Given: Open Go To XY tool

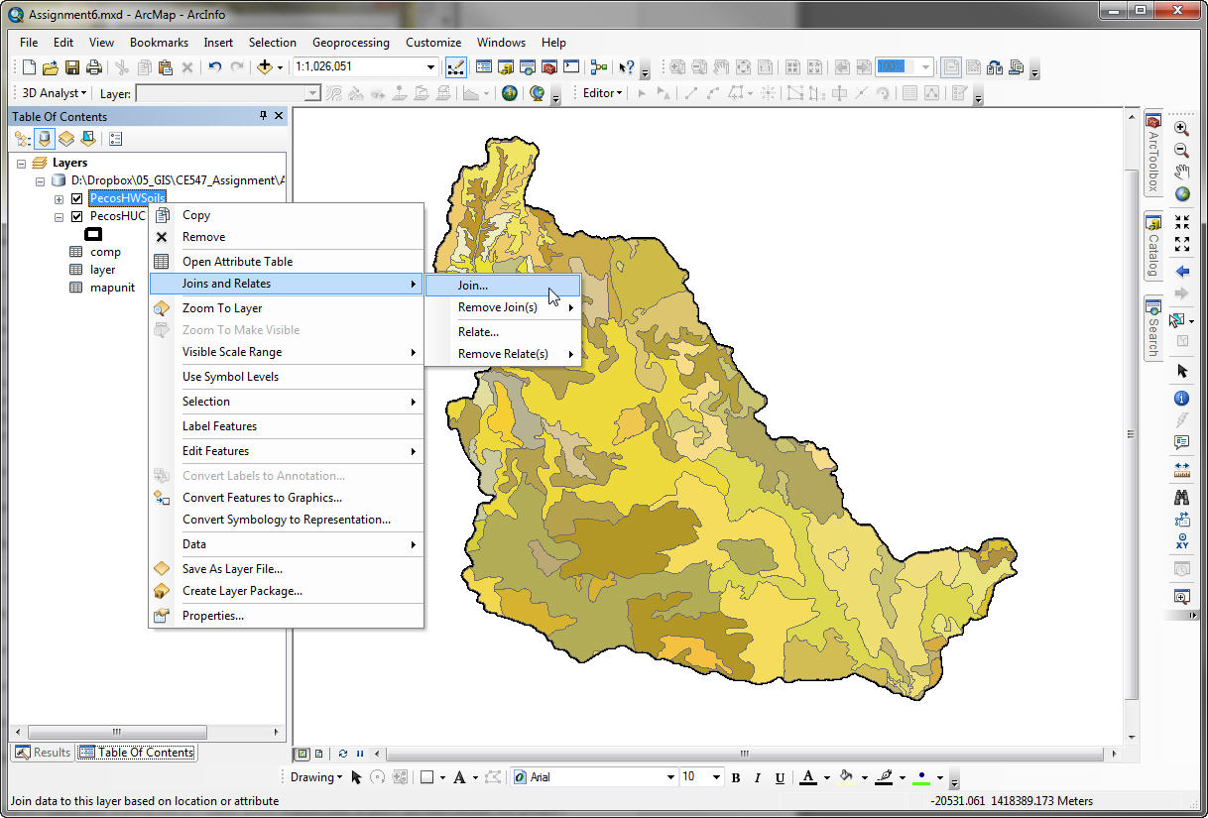Looking at the screenshot, I should (1181, 541).
